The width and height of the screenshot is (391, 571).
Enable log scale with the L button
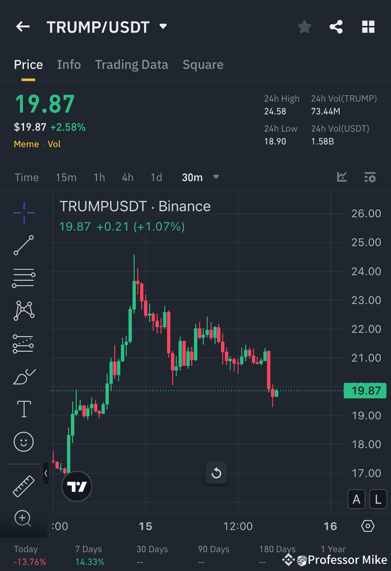(x=378, y=499)
